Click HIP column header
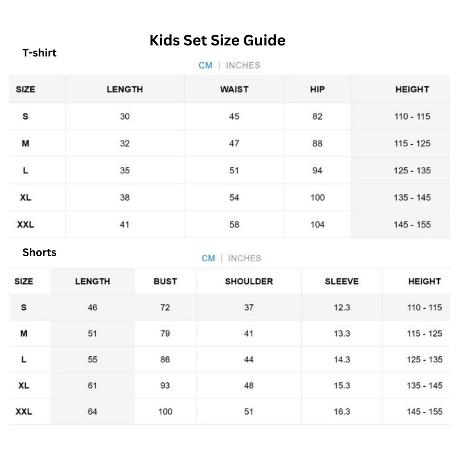This screenshot has height=459, width=459. tap(317, 90)
